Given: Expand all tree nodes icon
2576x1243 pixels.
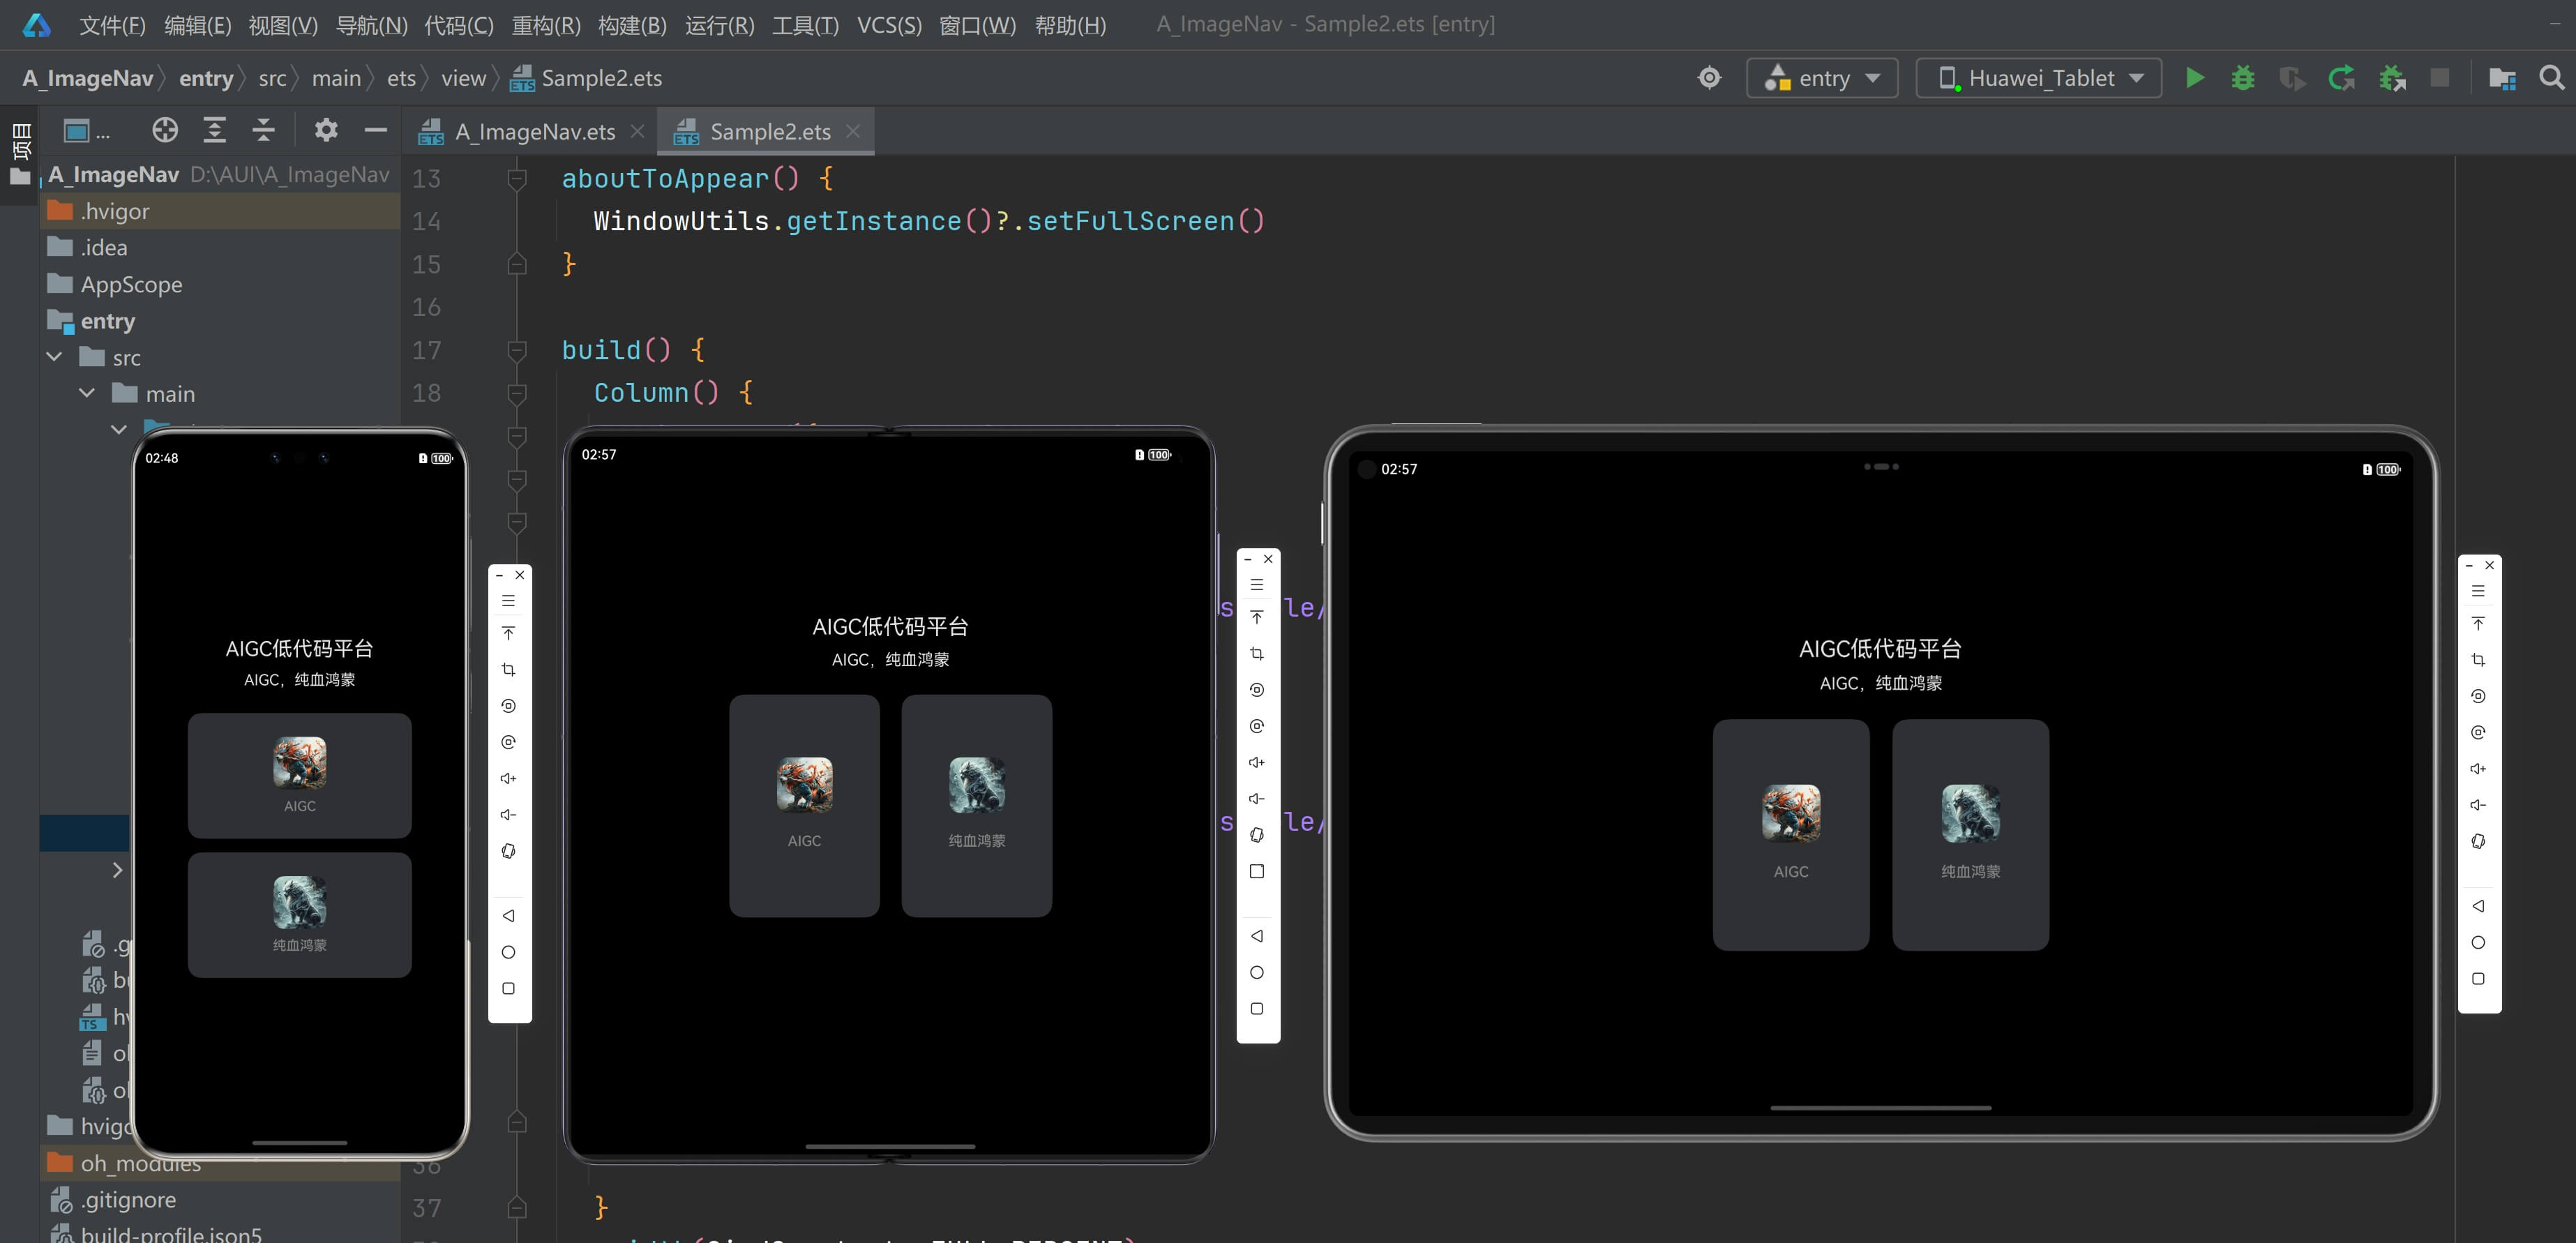Looking at the screenshot, I should click(214, 130).
